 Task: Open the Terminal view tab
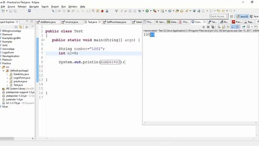[213, 22]
